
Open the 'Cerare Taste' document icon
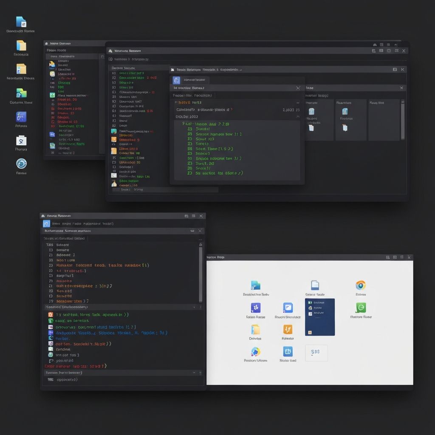pyautogui.click(x=315, y=285)
